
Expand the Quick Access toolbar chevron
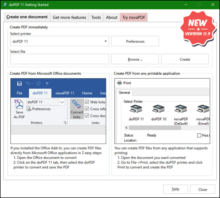coord(47,83)
